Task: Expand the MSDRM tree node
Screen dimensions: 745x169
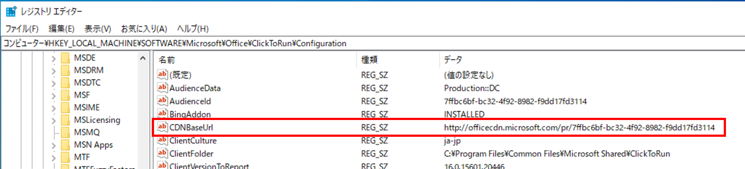Action: point(54,71)
